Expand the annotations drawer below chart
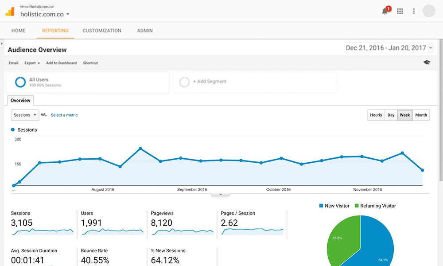The height and width of the screenshot is (266, 443). [x=220, y=195]
